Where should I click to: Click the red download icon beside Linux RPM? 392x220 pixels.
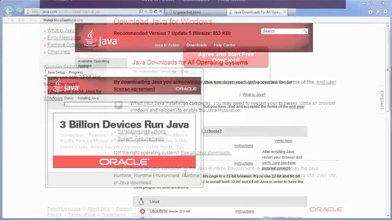142,211
